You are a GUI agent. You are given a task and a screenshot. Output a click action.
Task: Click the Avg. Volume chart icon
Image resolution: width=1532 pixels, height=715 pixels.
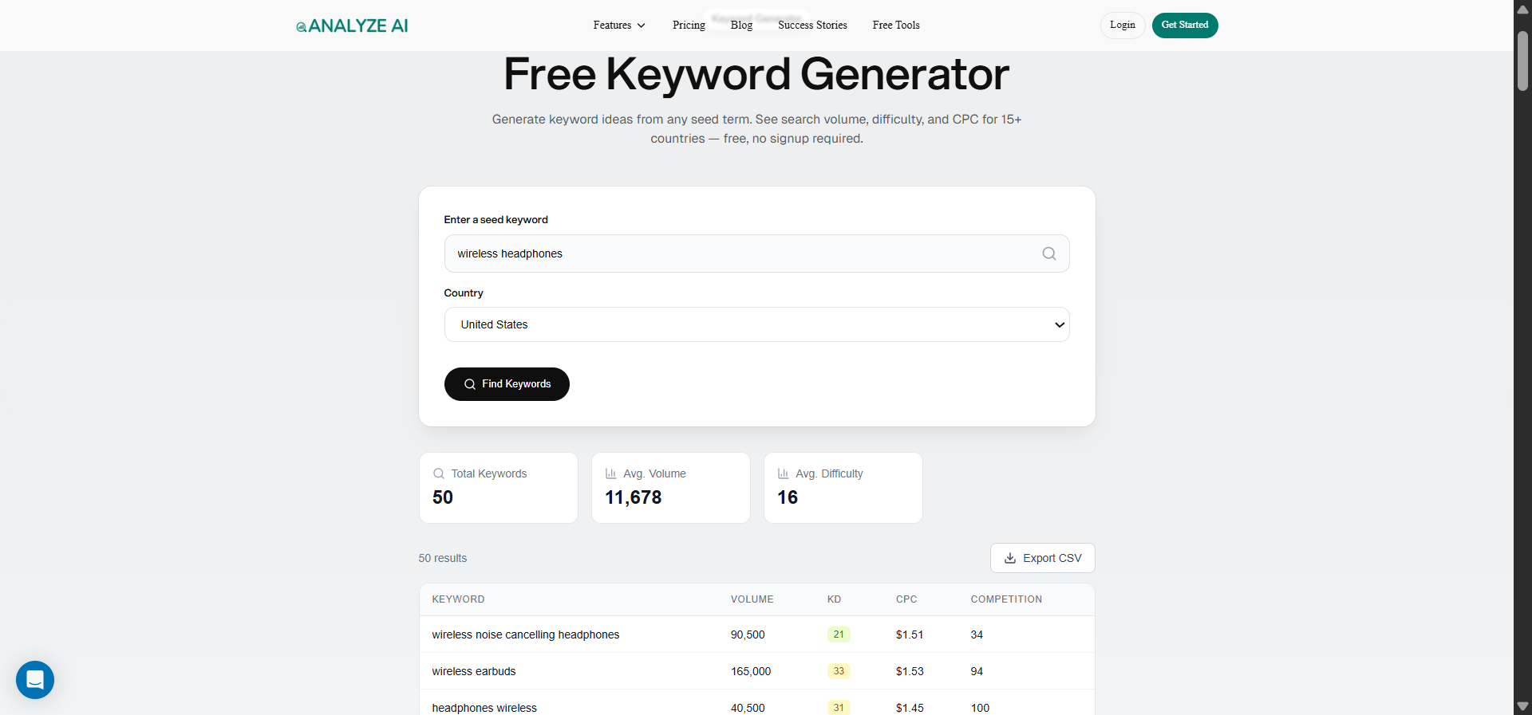point(611,473)
